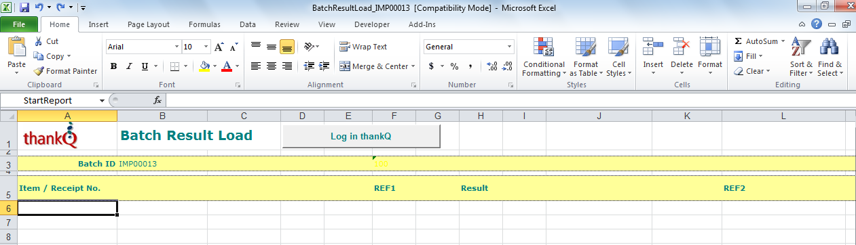
Task: Toggle Italic formatting
Action: (x=129, y=66)
